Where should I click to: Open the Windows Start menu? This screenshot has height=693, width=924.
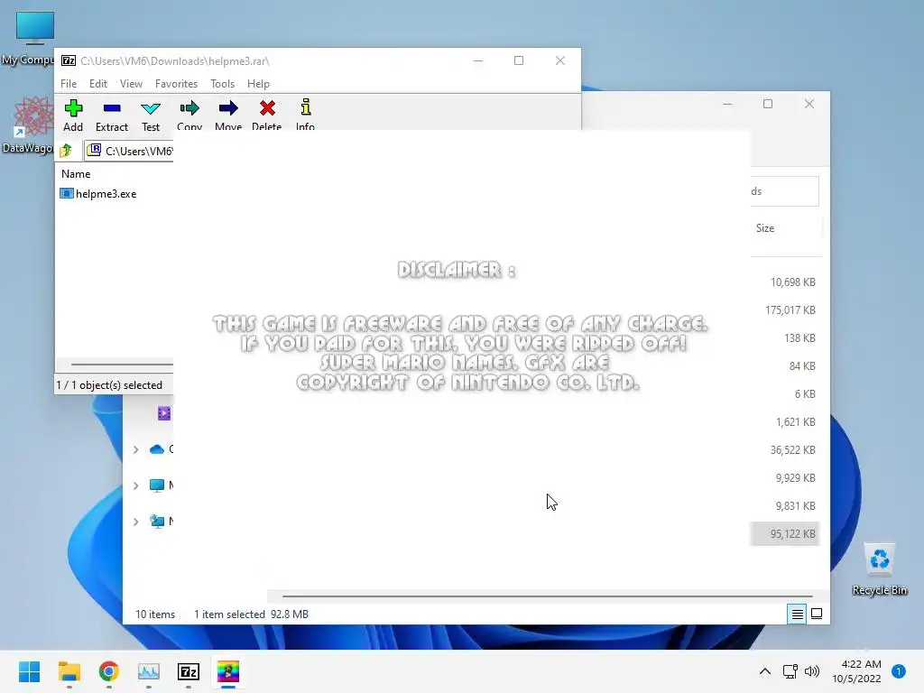(x=30, y=671)
